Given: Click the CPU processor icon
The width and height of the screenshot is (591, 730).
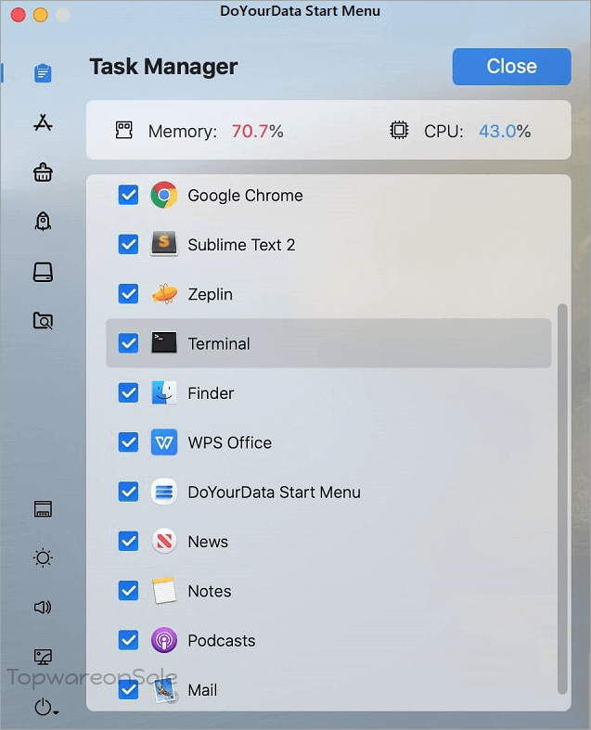Looking at the screenshot, I should point(399,131).
